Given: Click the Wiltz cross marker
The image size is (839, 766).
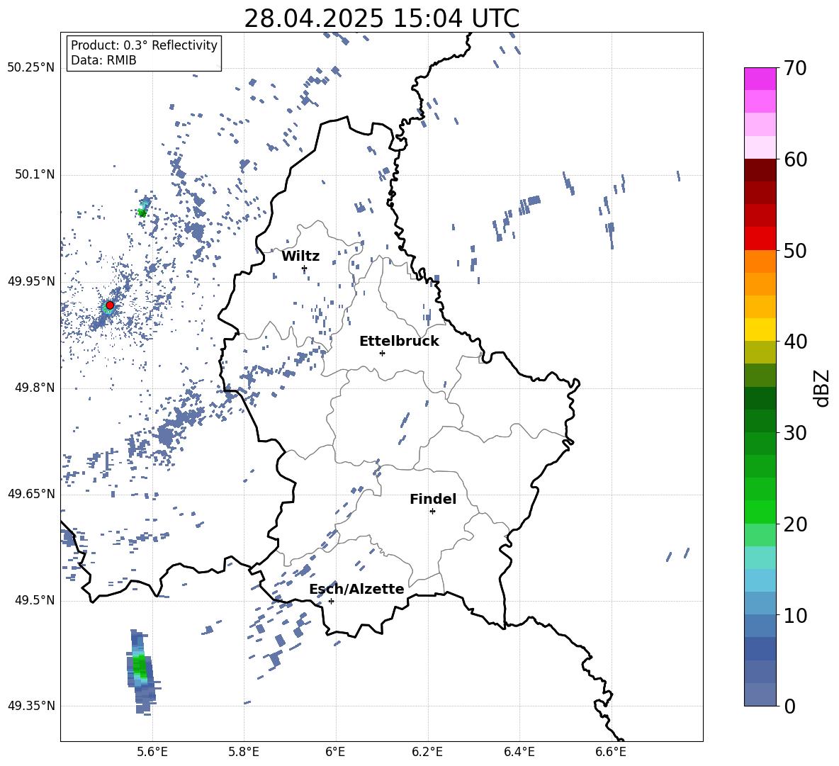Looking at the screenshot, I should [305, 268].
